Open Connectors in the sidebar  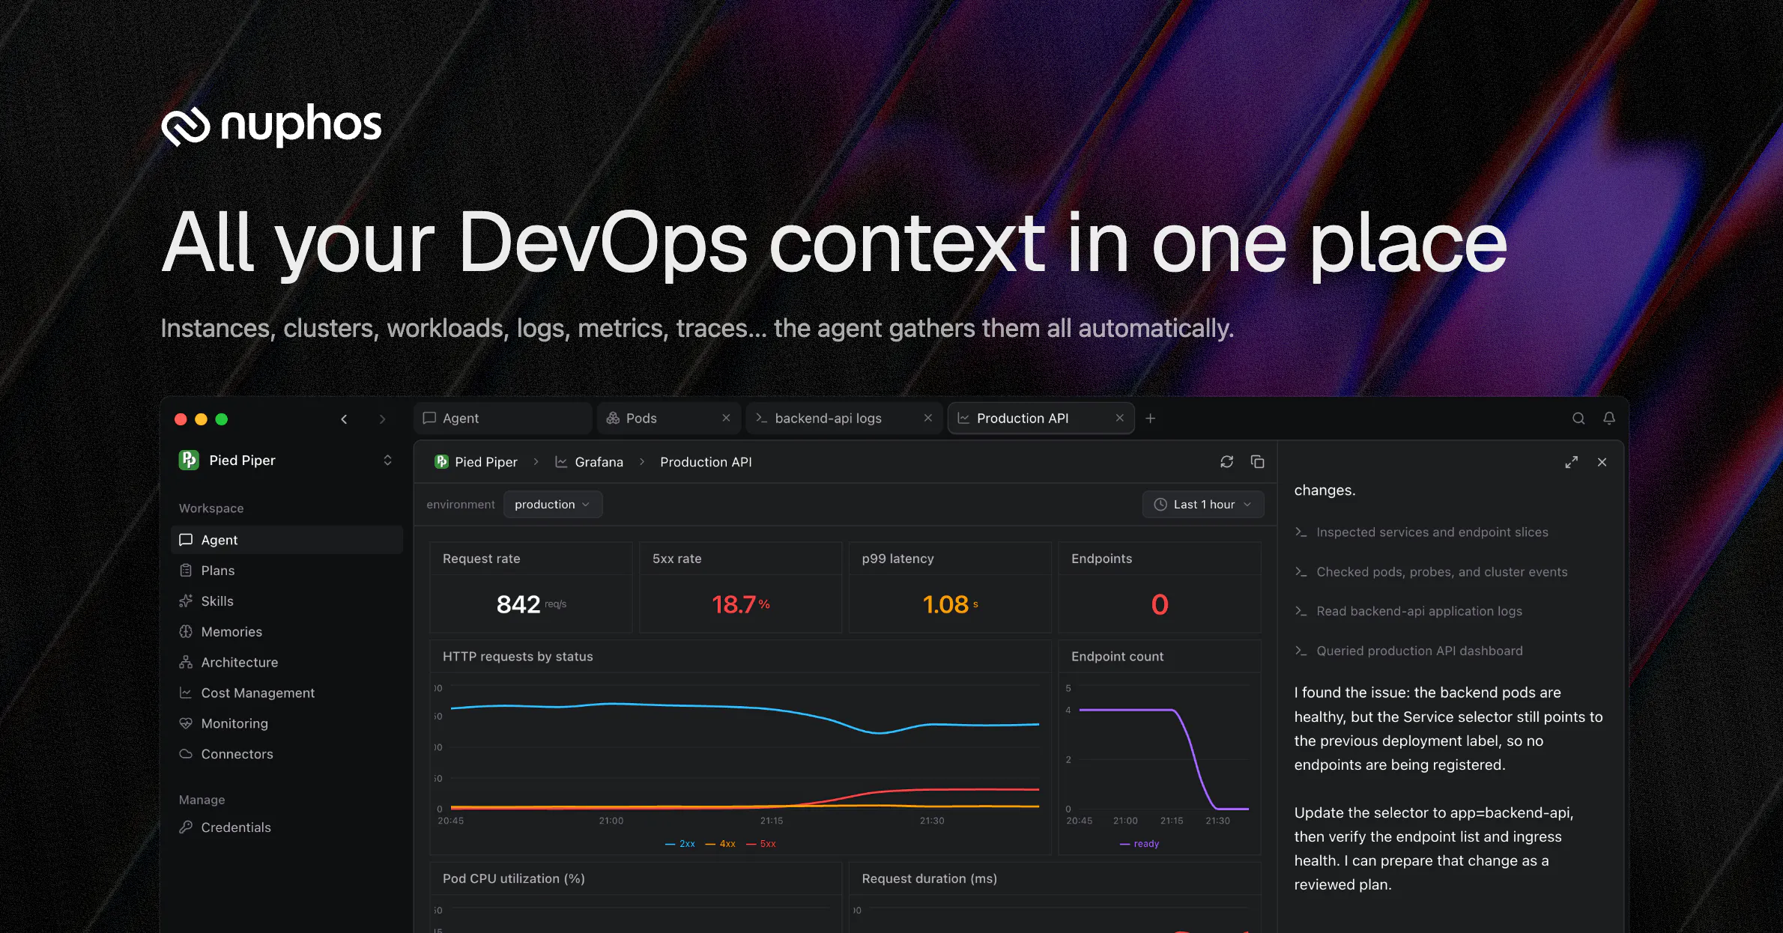pyautogui.click(x=287, y=754)
